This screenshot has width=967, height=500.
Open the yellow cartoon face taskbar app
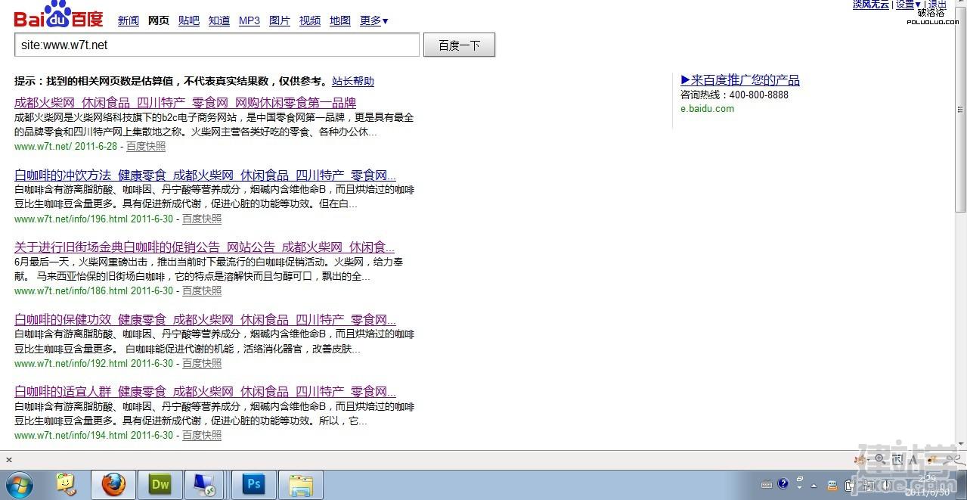(x=67, y=484)
